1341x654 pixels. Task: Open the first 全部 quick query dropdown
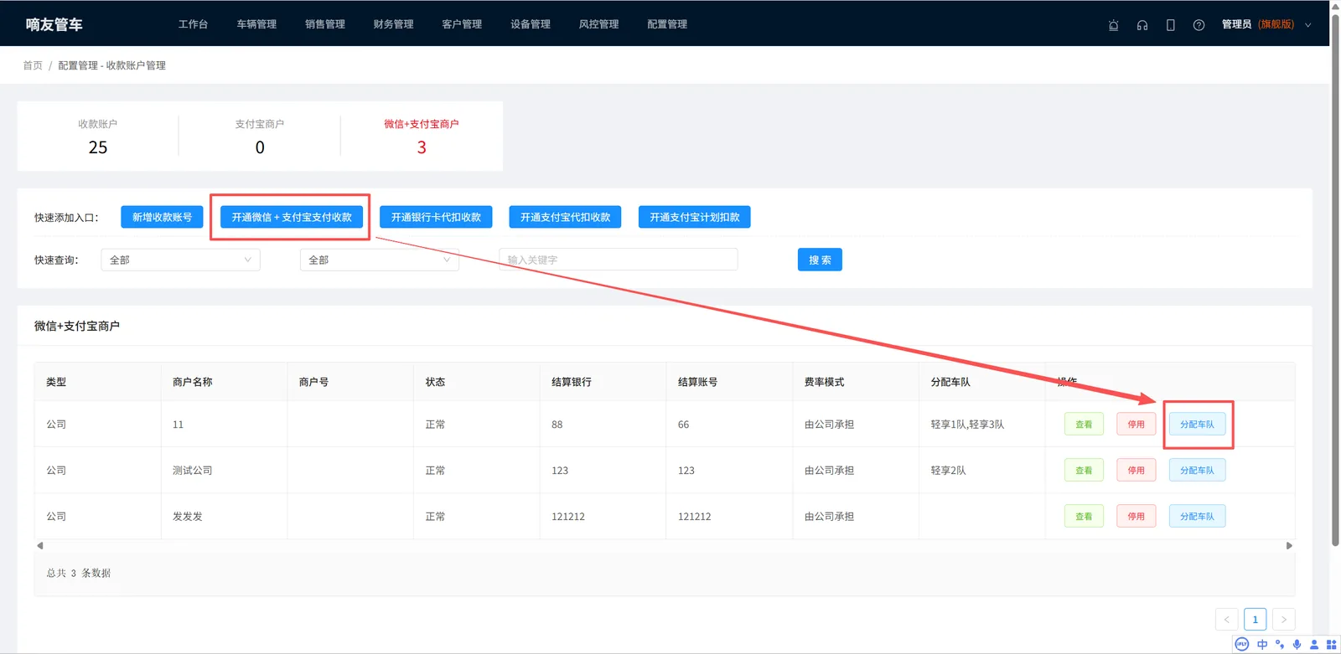[180, 260]
